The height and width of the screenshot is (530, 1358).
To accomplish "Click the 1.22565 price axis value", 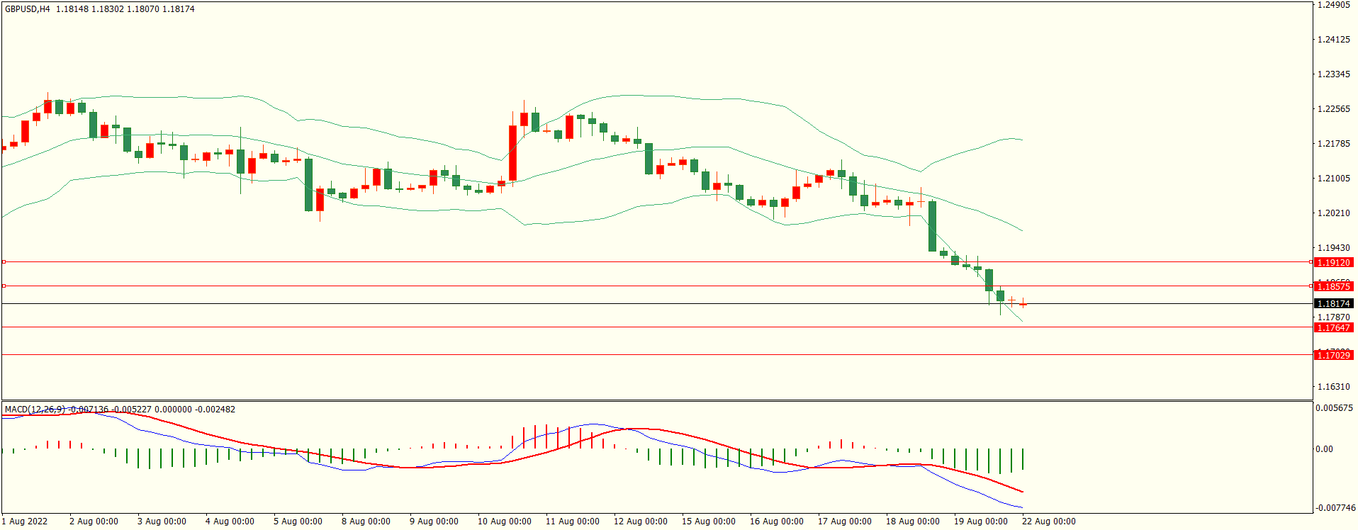I will pos(1333,109).
